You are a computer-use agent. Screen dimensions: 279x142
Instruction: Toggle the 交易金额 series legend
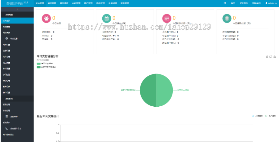click(x=257, y=116)
